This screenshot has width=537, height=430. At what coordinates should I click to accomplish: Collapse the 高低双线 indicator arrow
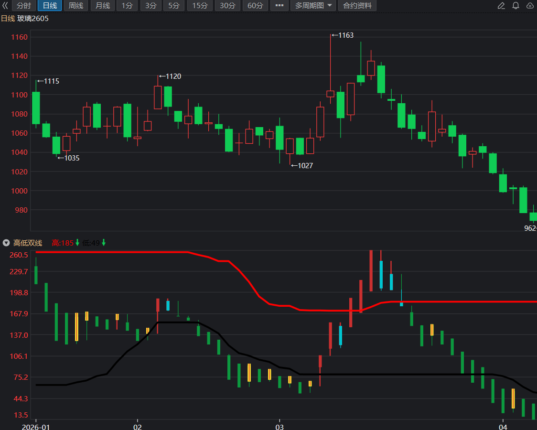pyautogui.click(x=6, y=243)
